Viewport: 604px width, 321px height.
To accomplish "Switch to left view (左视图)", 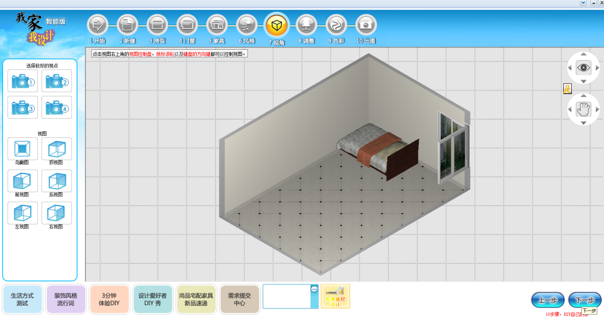I will (23, 213).
